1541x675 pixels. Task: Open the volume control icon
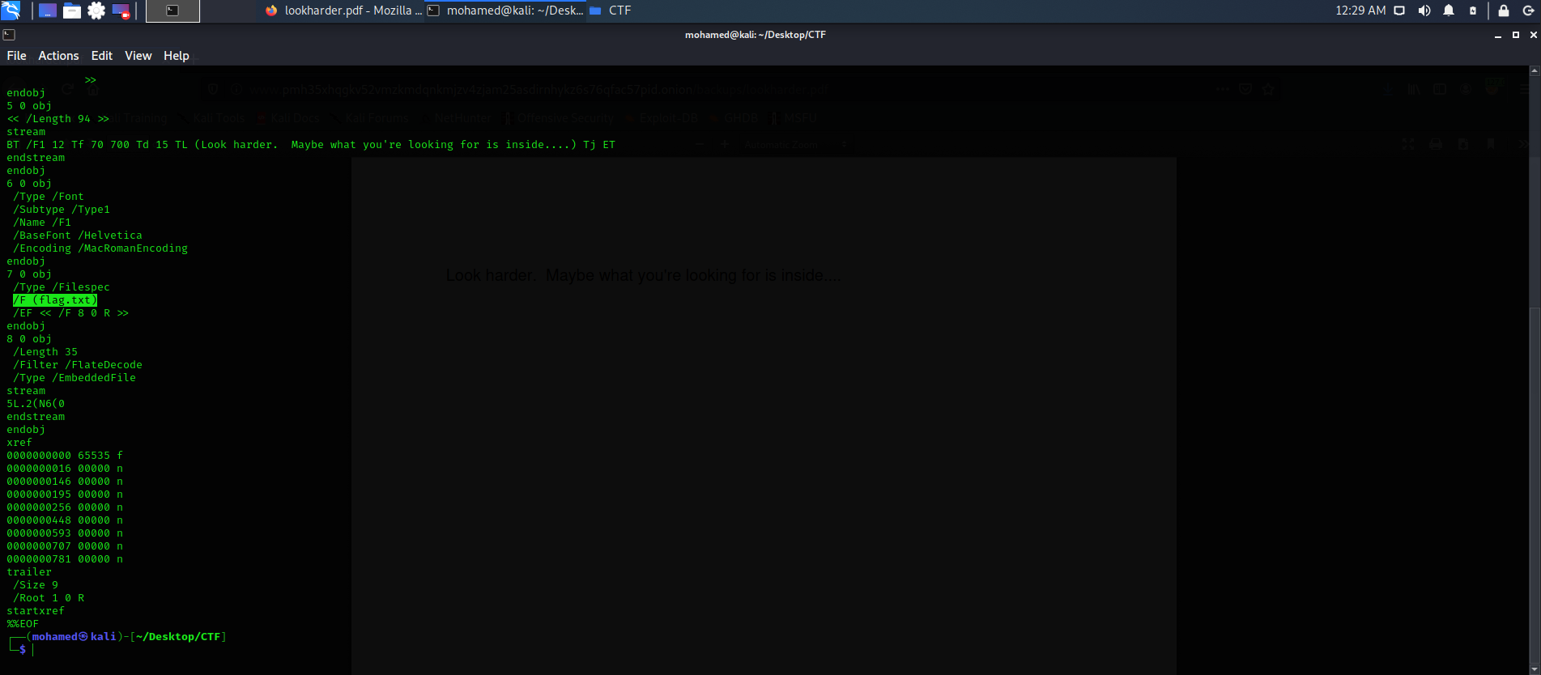[x=1424, y=11]
